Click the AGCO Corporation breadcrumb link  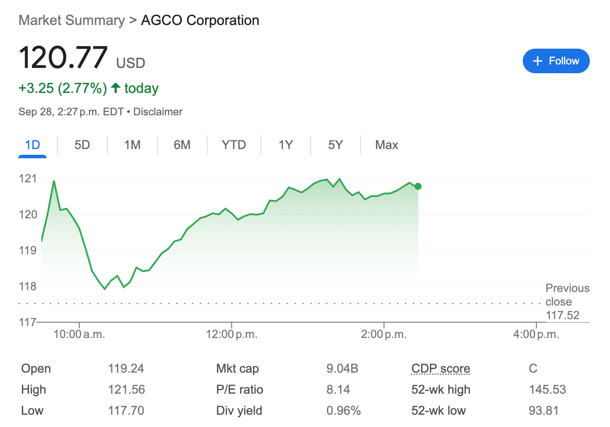click(x=200, y=20)
